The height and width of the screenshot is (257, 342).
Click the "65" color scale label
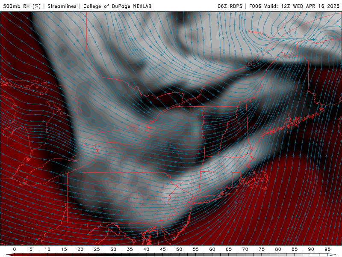[229, 249]
